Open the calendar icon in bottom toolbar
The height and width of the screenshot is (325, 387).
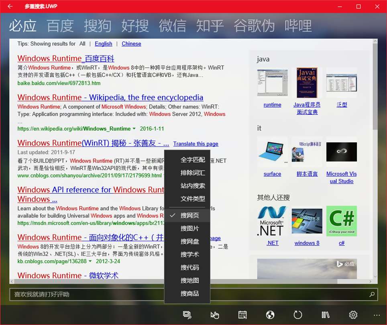tap(242, 315)
